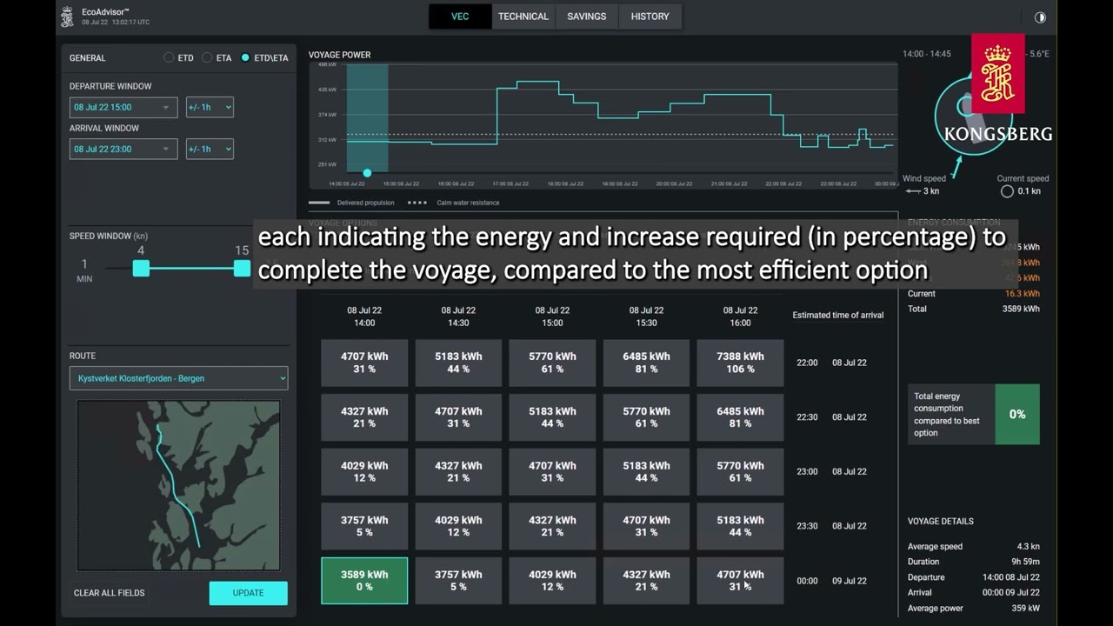The width and height of the screenshot is (1113, 626).
Task: Switch to the TECHNICAL tab
Action: pyautogui.click(x=523, y=17)
